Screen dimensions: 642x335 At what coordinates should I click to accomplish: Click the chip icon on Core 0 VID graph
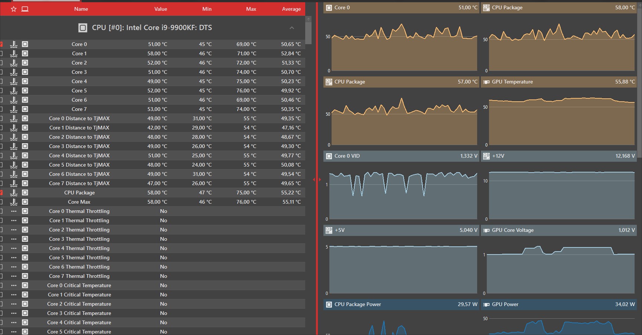pyautogui.click(x=329, y=156)
